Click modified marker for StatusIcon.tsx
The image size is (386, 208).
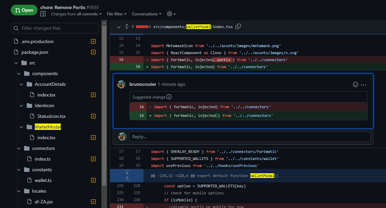click(x=93, y=116)
